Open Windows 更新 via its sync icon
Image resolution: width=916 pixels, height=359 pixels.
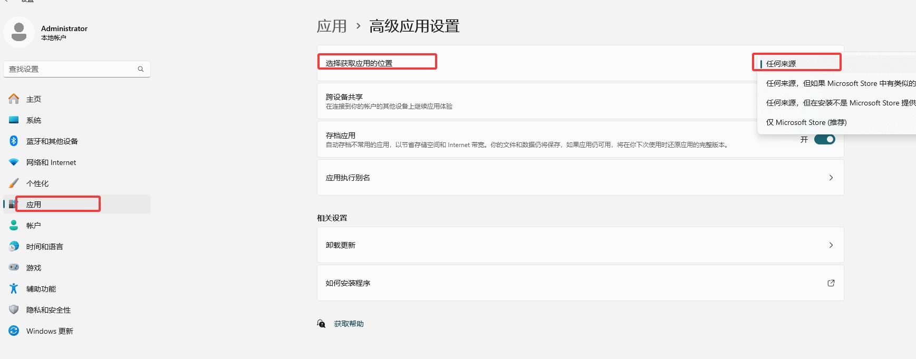14,331
